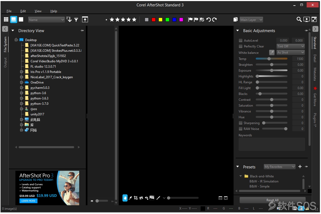
Task: Open the filter funnel tool
Action: coord(76,19)
